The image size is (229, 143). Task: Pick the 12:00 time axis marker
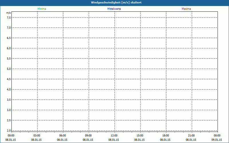pos(114,136)
